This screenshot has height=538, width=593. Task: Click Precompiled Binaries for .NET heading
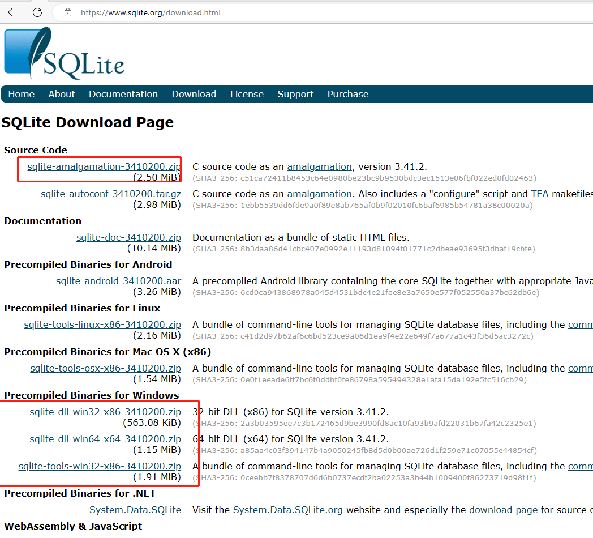click(80, 493)
